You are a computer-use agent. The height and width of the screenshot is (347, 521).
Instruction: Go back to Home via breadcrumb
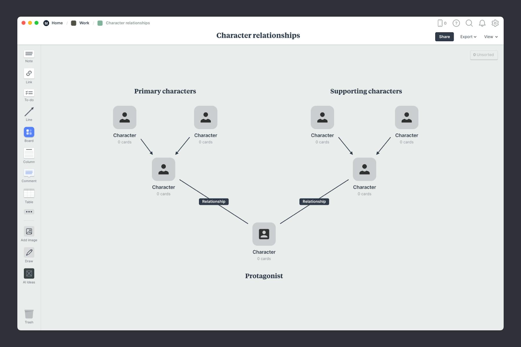[x=57, y=23]
